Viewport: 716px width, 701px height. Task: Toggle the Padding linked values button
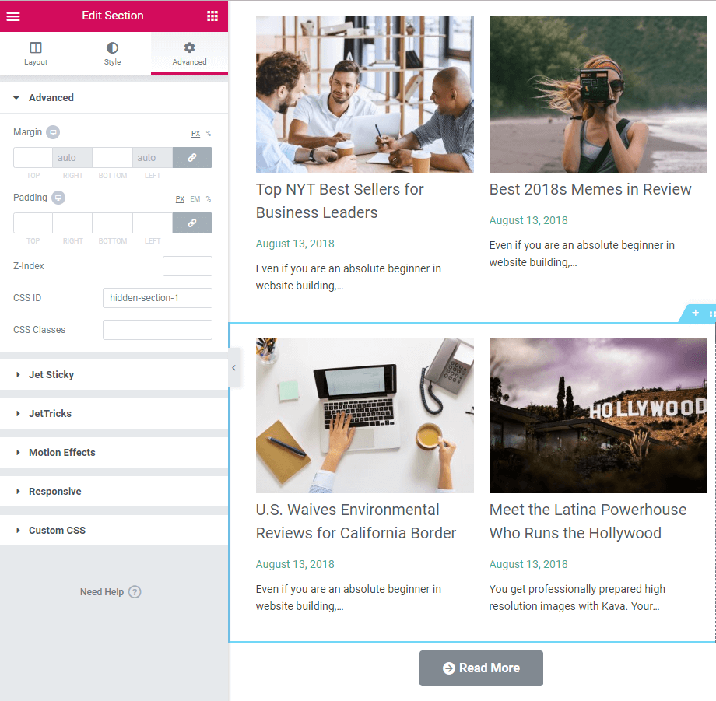192,223
